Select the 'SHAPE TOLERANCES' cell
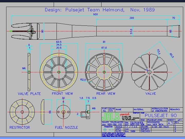The width and height of the screenshot is (185, 139). pyautogui.click(x=113, y=123)
